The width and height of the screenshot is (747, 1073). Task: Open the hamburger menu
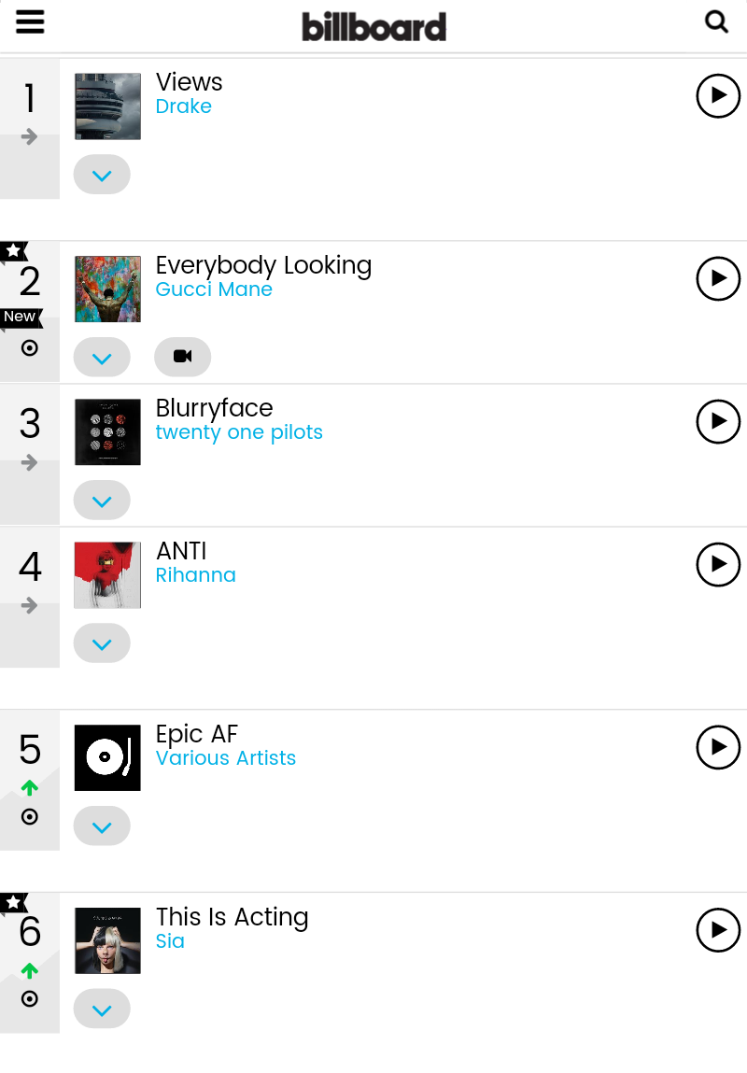pos(30,21)
